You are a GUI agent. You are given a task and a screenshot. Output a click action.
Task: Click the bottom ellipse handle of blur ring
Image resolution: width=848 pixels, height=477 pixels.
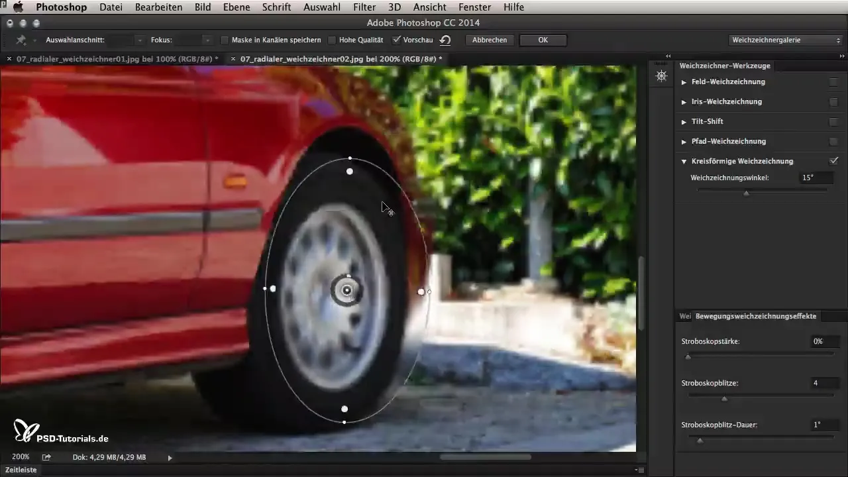tap(344, 422)
